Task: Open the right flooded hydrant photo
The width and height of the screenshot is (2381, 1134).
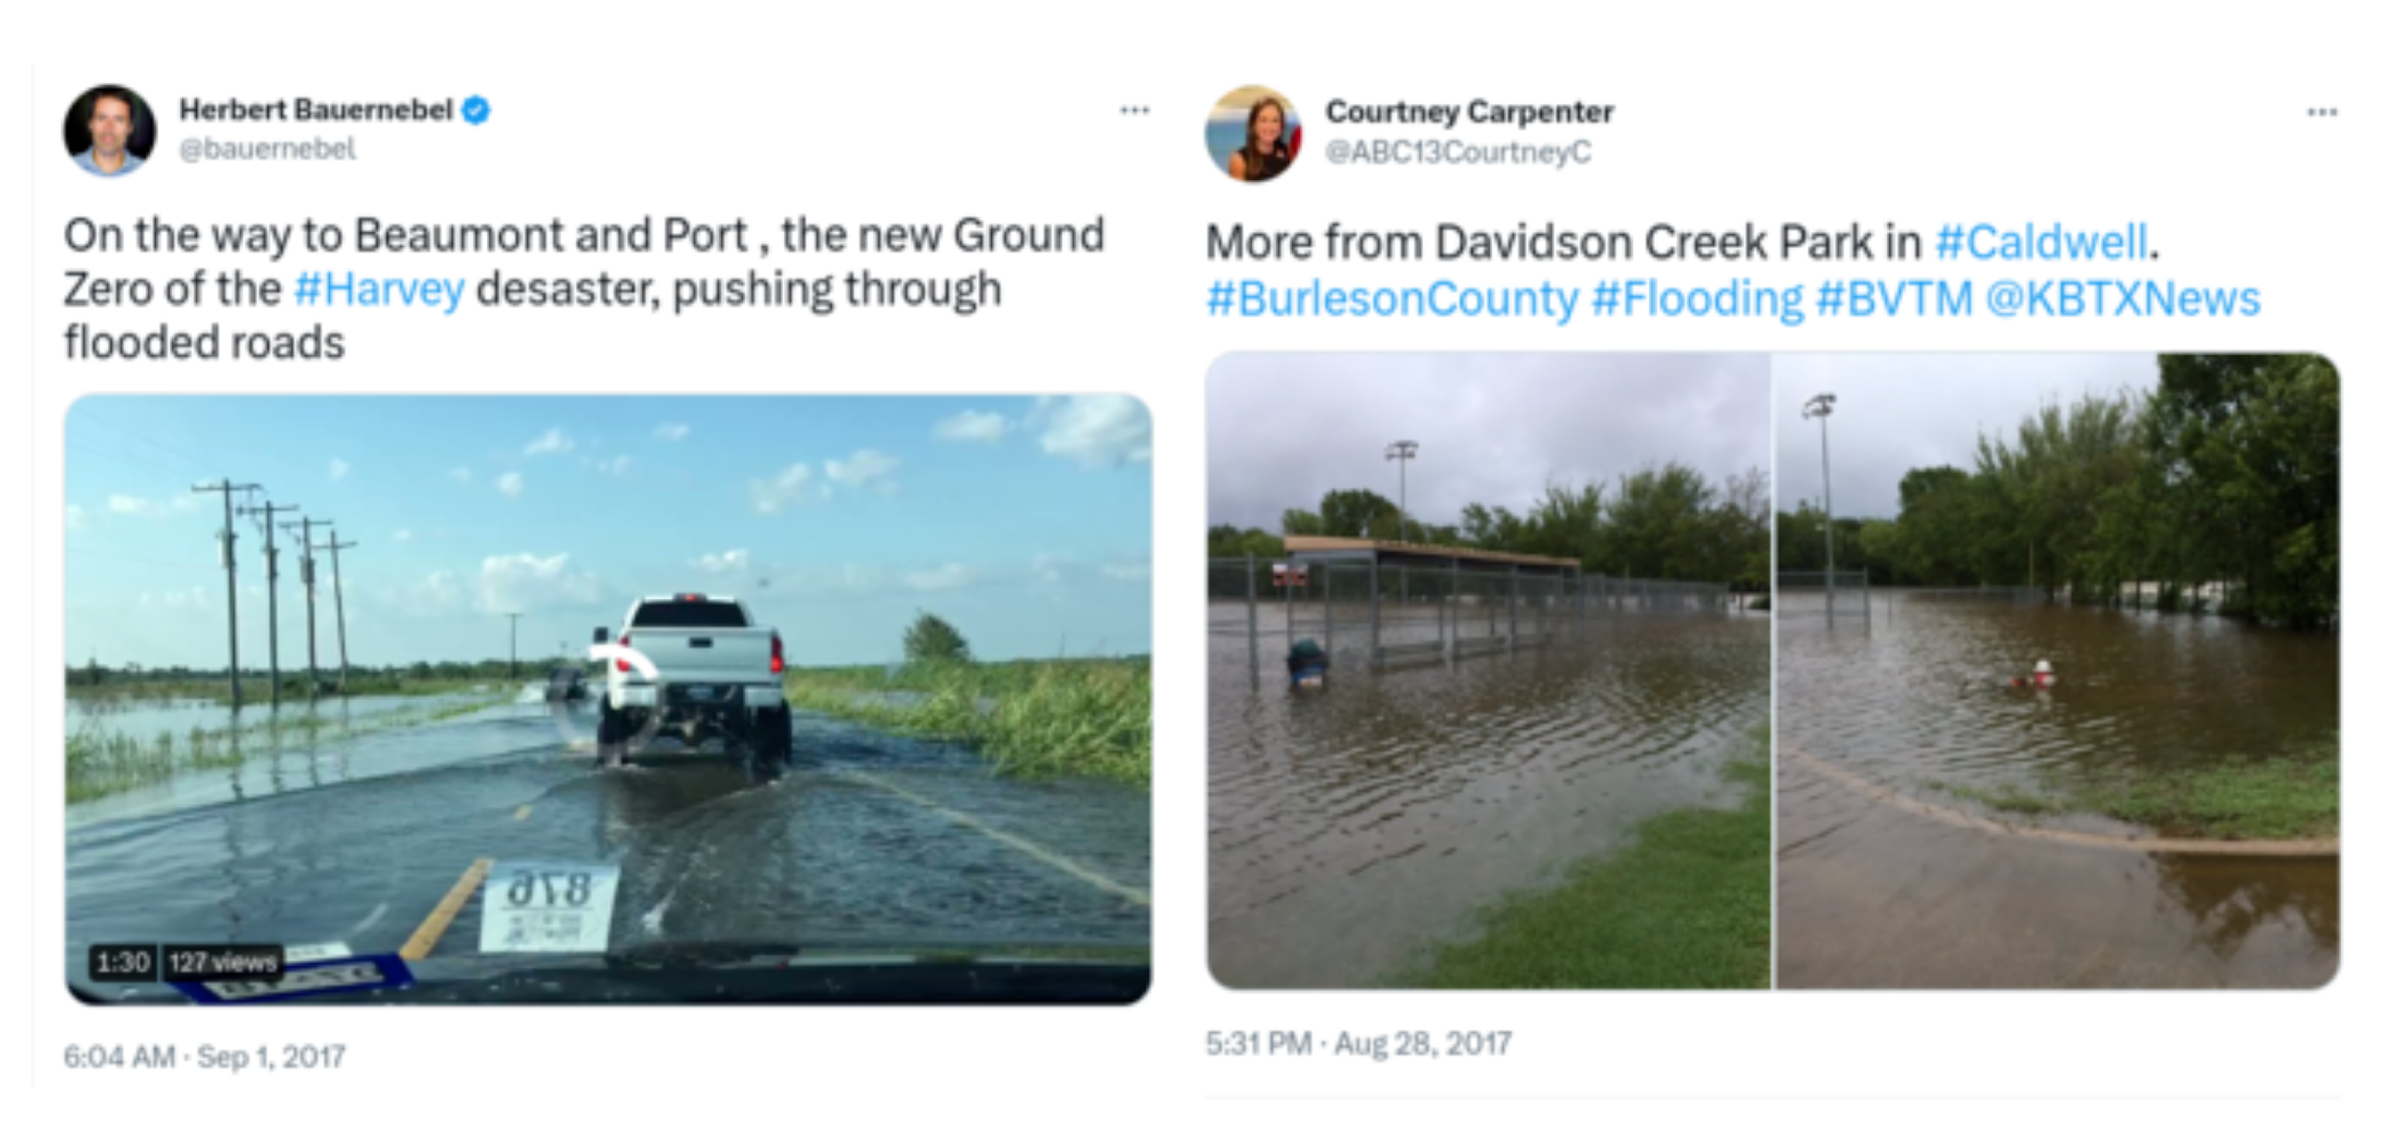Action: pos(2058,670)
